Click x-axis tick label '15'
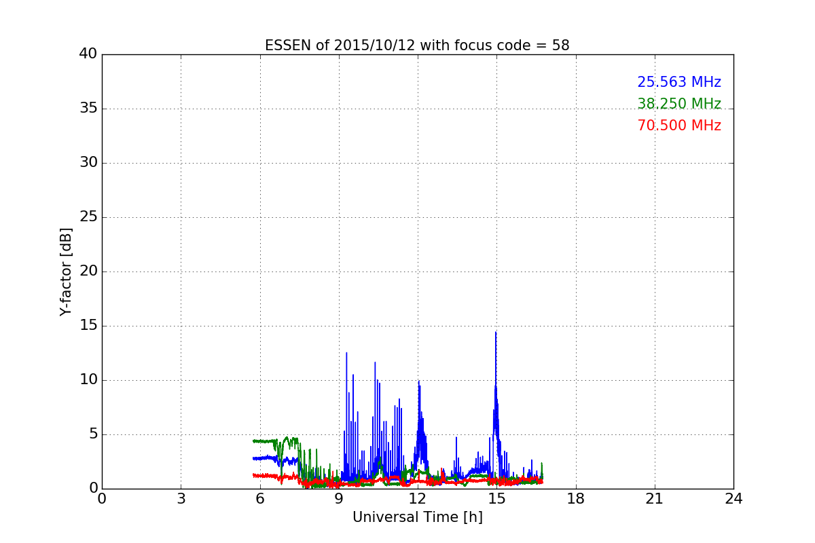The image size is (815, 543). [496, 499]
